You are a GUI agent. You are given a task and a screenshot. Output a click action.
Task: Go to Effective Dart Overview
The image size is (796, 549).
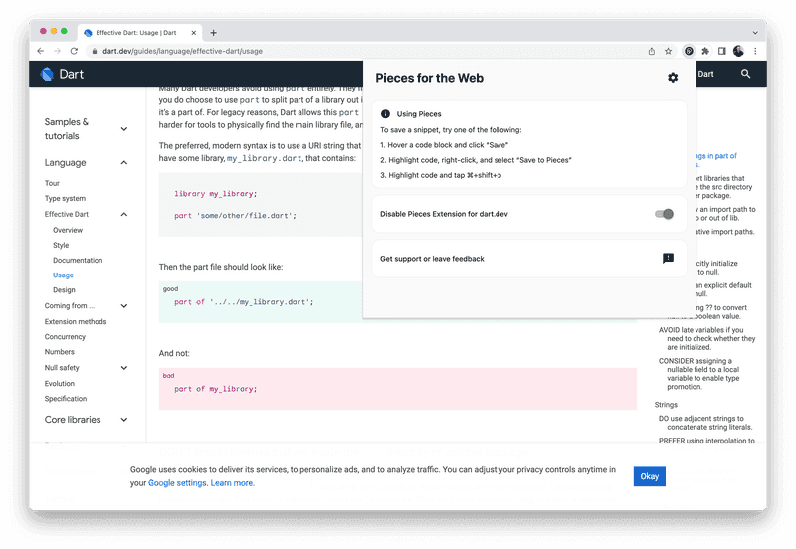click(x=68, y=230)
